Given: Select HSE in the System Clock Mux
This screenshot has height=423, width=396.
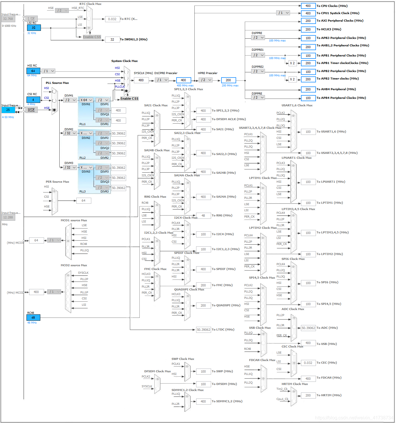Looking at the screenshot, I should pos(126,84).
